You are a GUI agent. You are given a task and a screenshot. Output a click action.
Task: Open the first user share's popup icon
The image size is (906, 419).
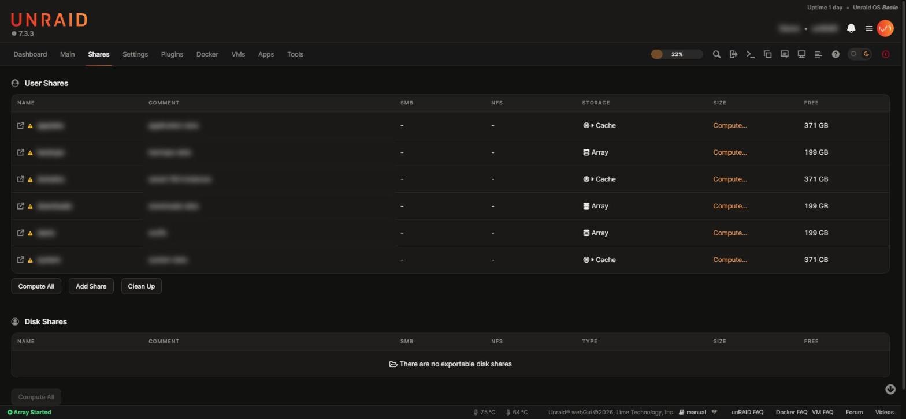(x=21, y=125)
